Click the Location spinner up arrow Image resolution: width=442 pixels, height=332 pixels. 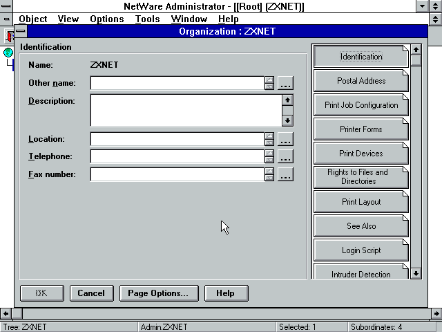[269, 136]
